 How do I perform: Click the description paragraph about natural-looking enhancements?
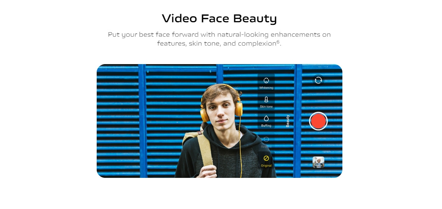pyautogui.click(x=219, y=39)
